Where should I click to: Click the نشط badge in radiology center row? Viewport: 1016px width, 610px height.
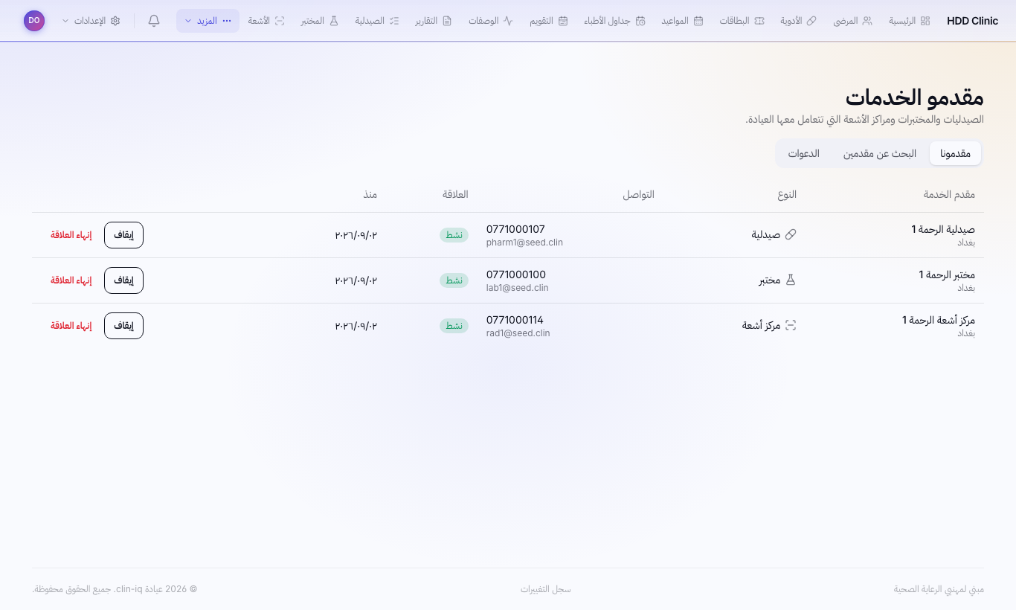[454, 326]
